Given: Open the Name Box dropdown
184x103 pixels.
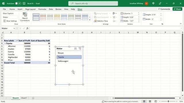Looking at the screenshot, I should click(14, 28).
